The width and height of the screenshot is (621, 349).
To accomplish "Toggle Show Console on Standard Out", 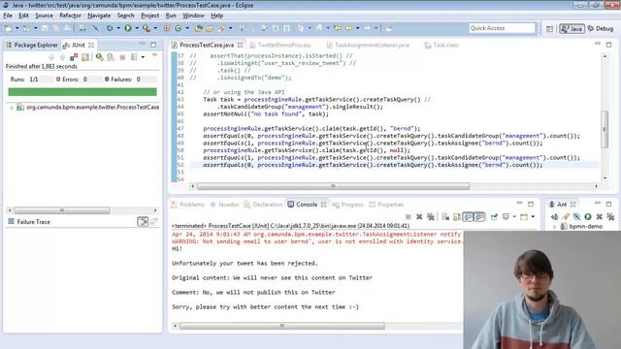I will [x=468, y=216].
